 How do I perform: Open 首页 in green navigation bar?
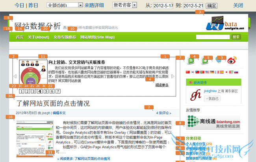(x=20, y=37)
